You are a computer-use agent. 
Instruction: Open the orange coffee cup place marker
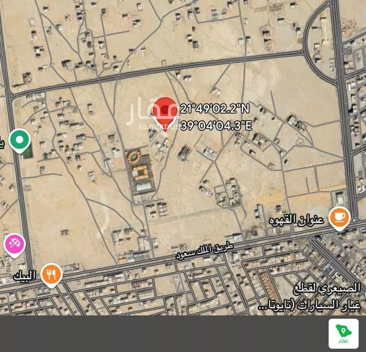pyautogui.click(x=340, y=218)
